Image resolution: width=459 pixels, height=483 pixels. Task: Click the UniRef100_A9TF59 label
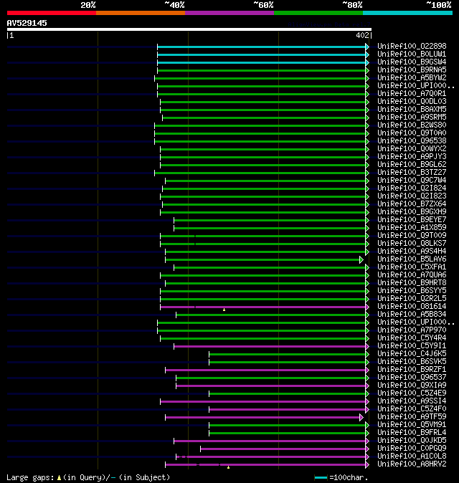[x=412, y=417]
